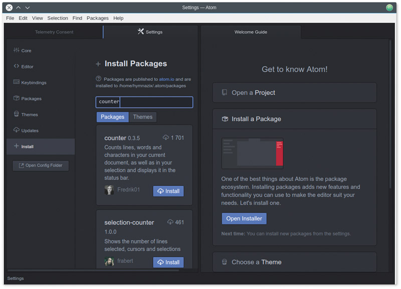
Task: Follow the atom.io link
Action: pyautogui.click(x=166, y=79)
